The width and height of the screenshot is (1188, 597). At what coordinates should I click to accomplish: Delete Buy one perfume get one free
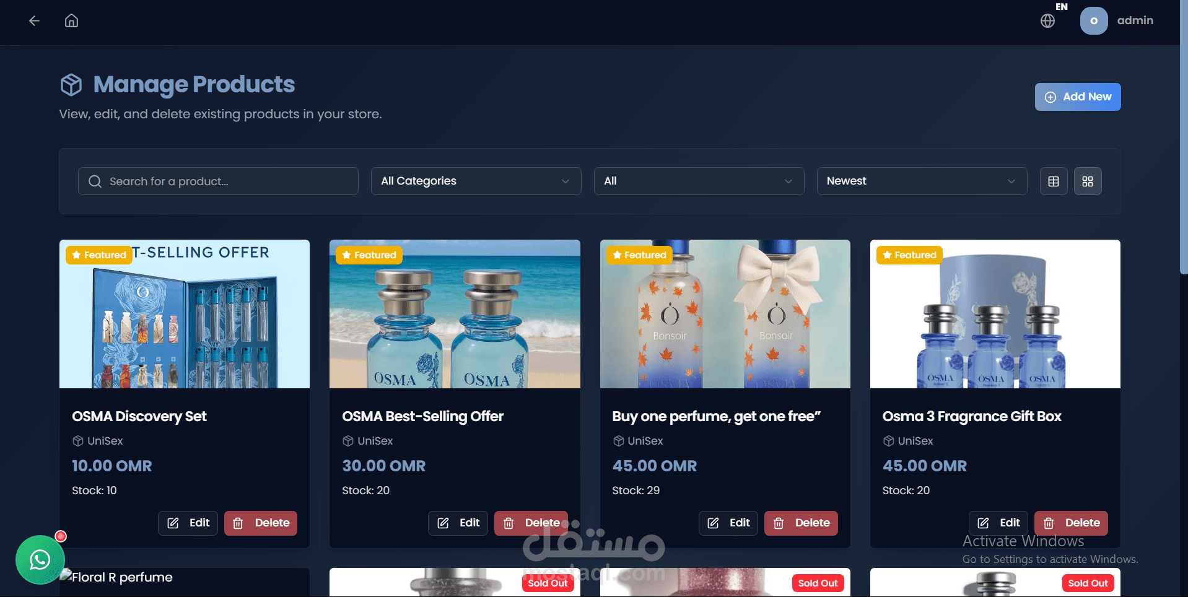pyautogui.click(x=801, y=523)
